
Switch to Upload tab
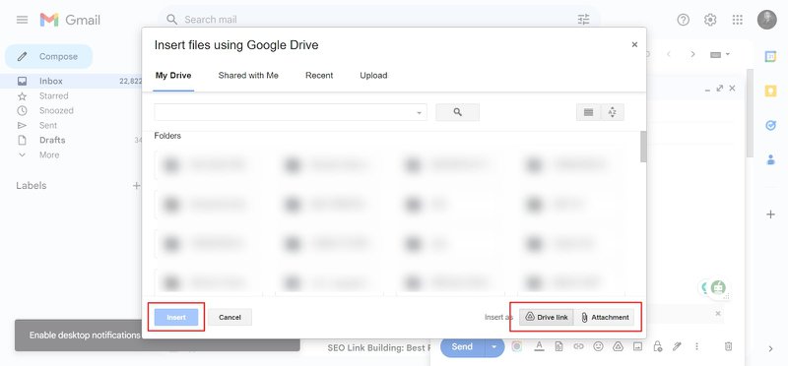point(373,76)
